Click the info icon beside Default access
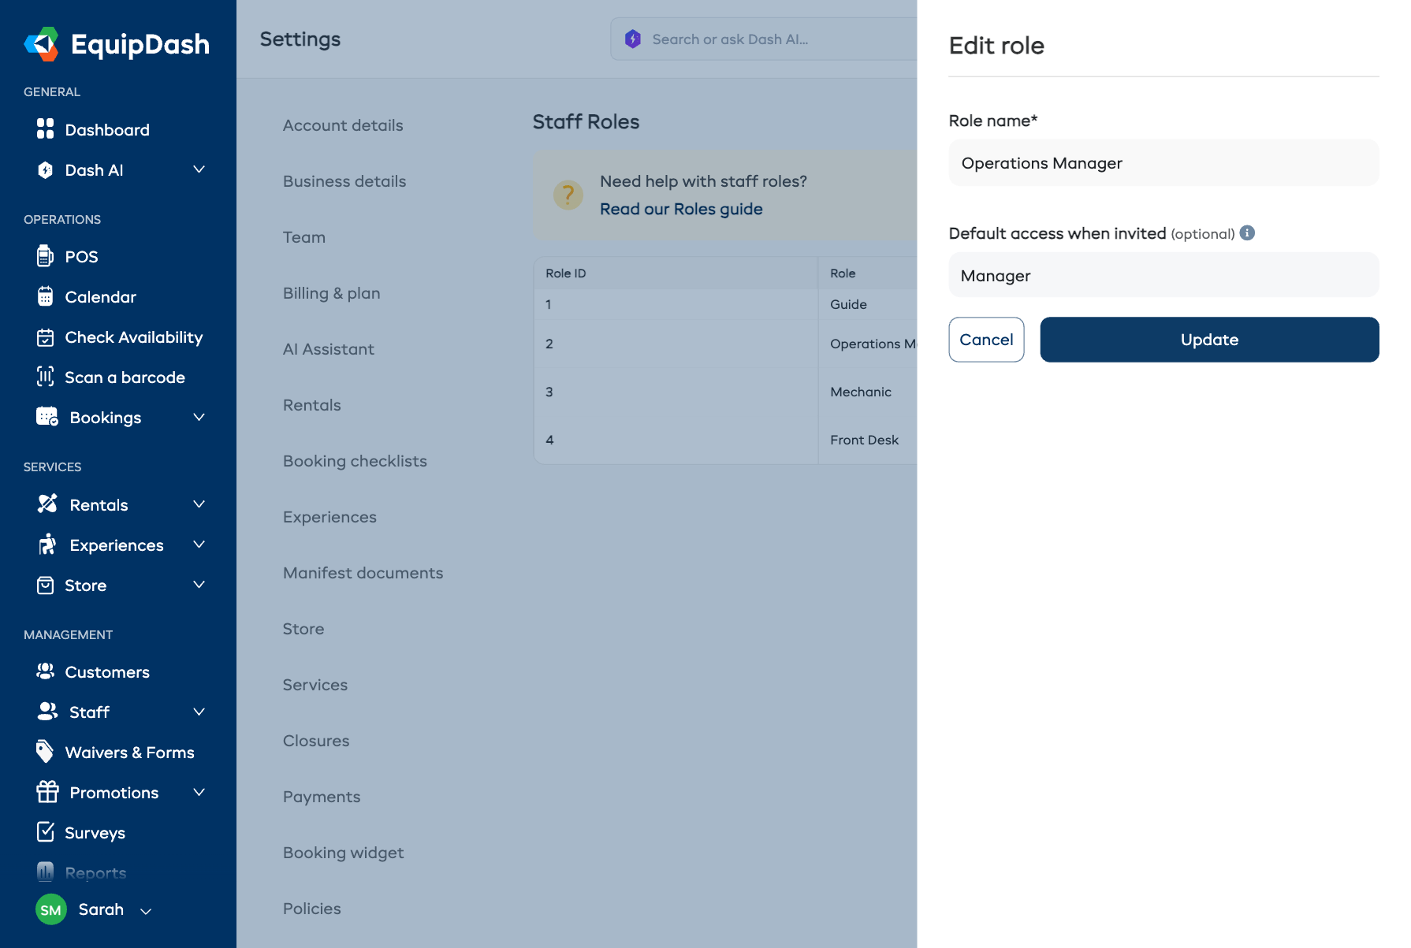This screenshot has width=1411, height=948. (1247, 232)
